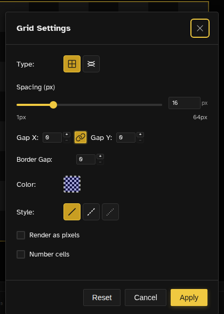Click the Reset button

click(102, 298)
